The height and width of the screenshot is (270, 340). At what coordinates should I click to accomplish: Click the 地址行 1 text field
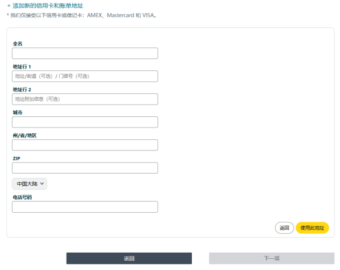85,77
